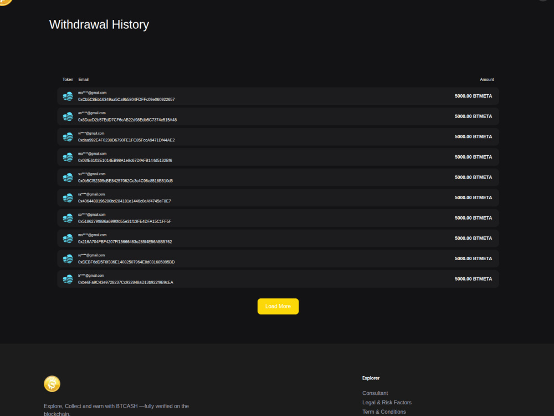Click 5000.00 BTMETA amount in the tr****@gmail.com row
The image size is (554, 416).
click(474, 279)
